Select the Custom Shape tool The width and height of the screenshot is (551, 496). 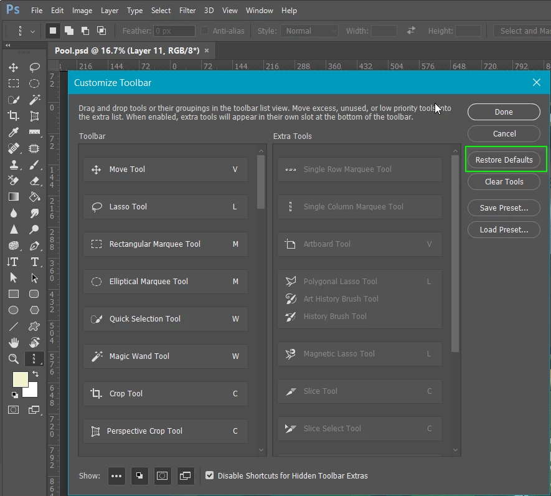(x=34, y=327)
